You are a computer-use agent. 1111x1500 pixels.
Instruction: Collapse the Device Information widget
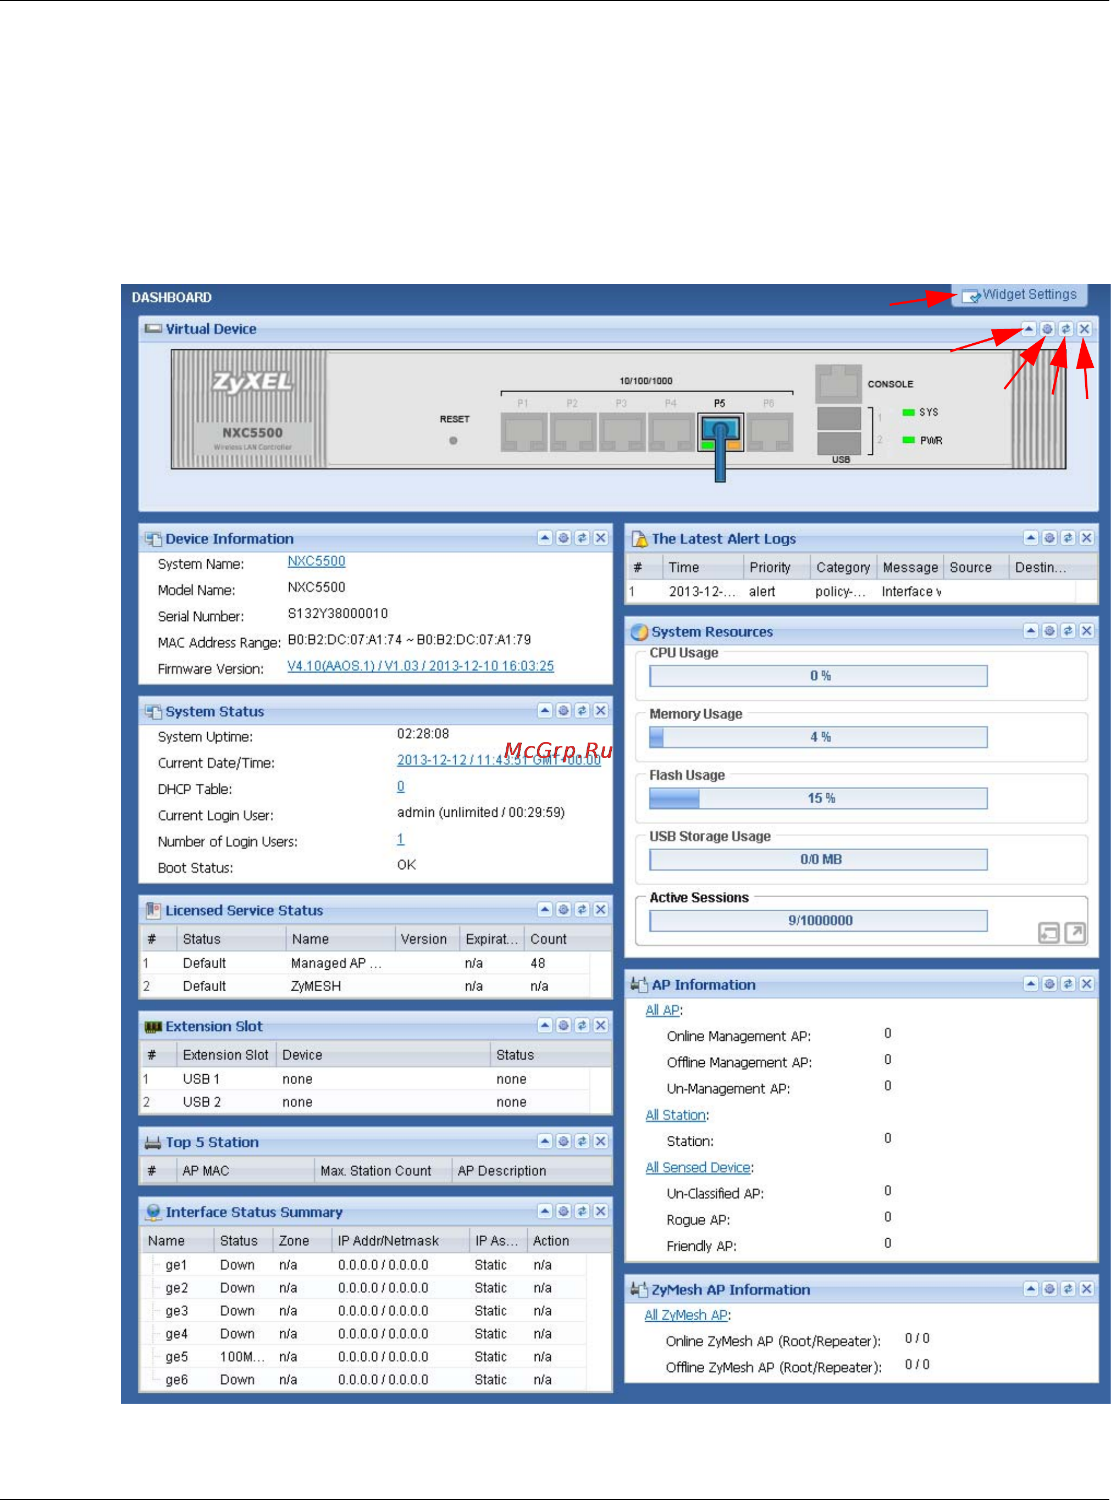pyautogui.click(x=545, y=538)
